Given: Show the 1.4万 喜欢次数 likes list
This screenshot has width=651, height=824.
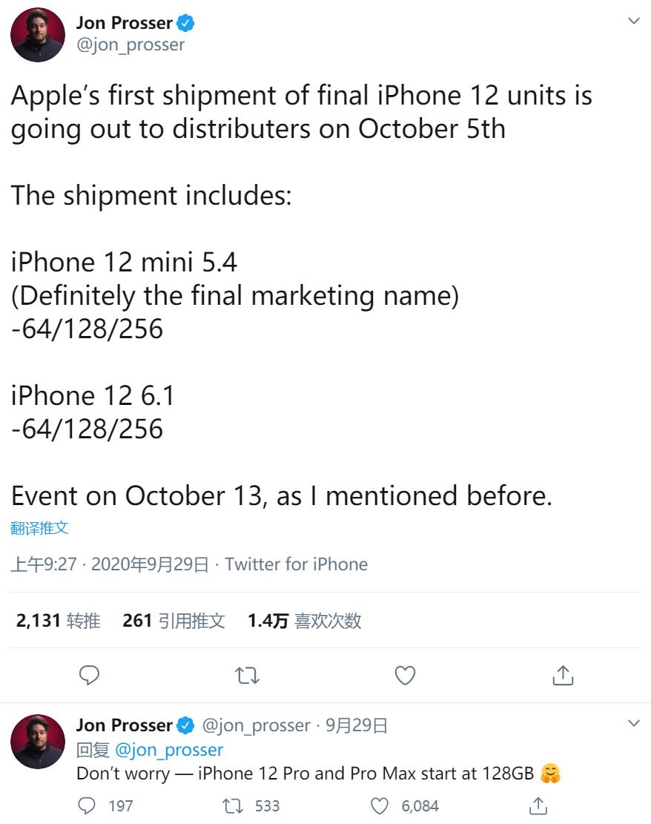Looking at the screenshot, I should (x=304, y=621).
